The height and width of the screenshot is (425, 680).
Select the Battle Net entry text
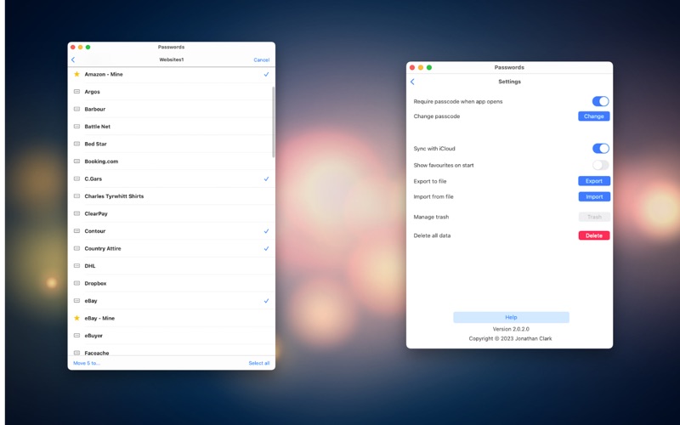pos(97,126)
